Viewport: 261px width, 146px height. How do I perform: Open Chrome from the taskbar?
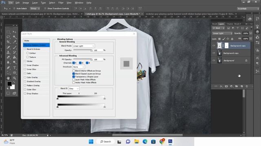(162, 142)
